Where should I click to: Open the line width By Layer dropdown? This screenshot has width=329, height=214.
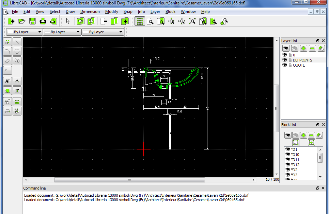tap(62, 32)
